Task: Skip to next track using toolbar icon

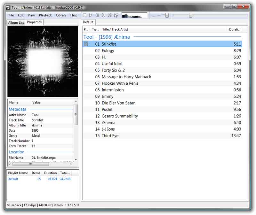Action: click(110, 15)
